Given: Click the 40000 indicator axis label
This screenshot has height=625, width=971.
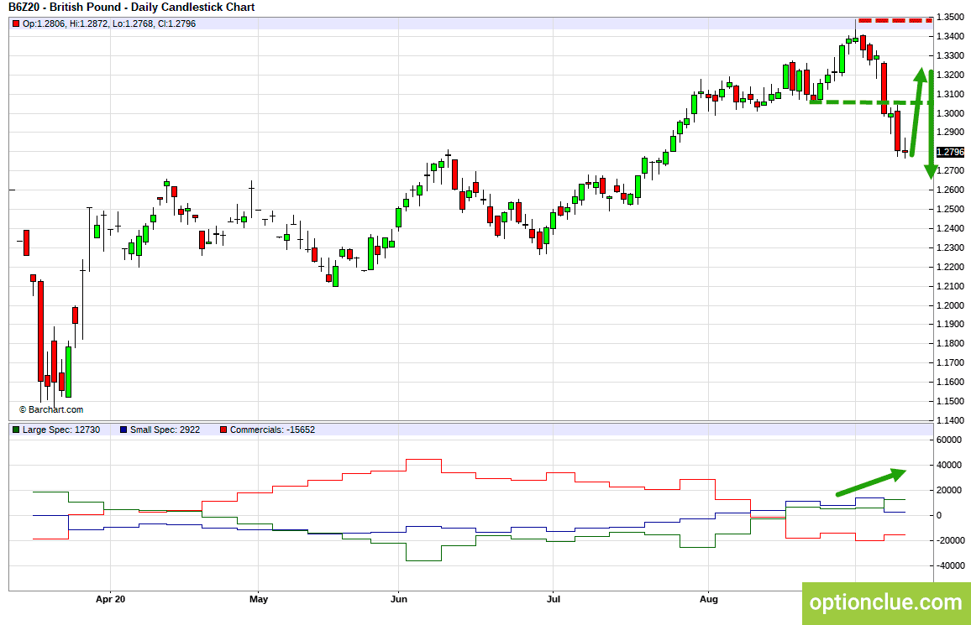Looking at the screenshot, I should [x=948, y=465].
